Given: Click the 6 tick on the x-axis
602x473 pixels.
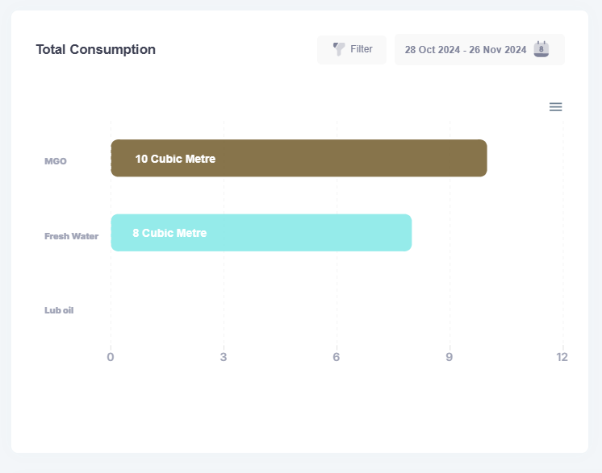Looking at the screenshot, I should pyautogui.click(x=337, y=357).
